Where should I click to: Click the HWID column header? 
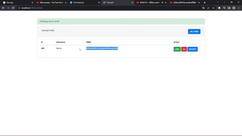click(88, 42)
